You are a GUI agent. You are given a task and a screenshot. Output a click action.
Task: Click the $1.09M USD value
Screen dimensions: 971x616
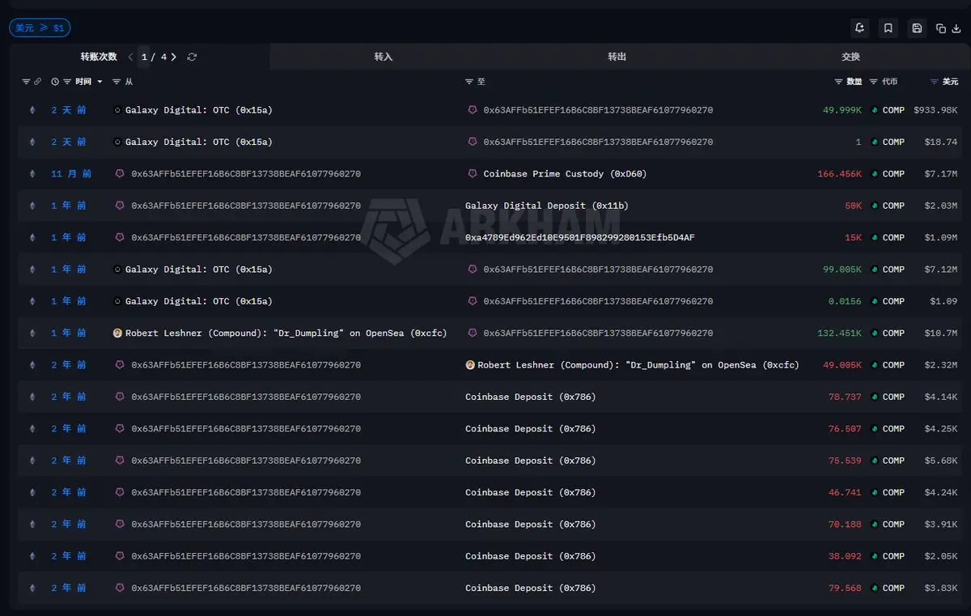pyautogui.click(x=941, y=238)
